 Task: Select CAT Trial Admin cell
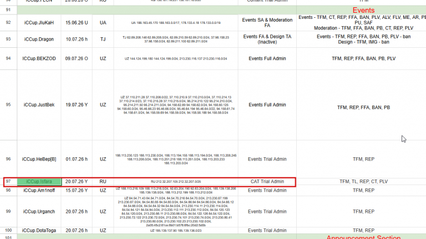coord(267,182)
